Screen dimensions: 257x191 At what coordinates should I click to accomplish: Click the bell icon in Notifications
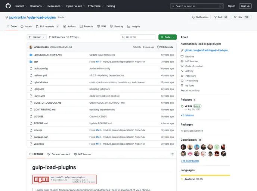pyautogui.click(x=193, y=17)
